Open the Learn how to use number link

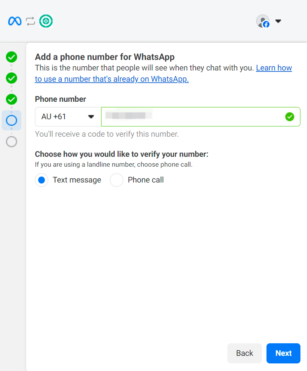pyautogui.click(x=163, y=73)
